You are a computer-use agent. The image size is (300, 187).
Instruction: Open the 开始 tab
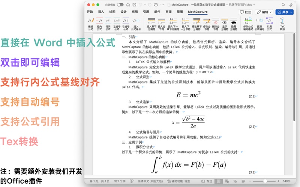(90, 12)
